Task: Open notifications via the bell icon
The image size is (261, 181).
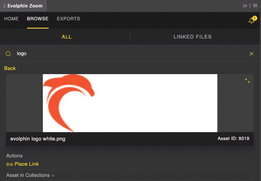Action: click(251, 20)
